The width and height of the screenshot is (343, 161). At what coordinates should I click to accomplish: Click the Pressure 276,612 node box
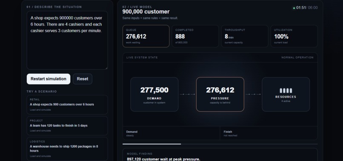click(220, 95)
